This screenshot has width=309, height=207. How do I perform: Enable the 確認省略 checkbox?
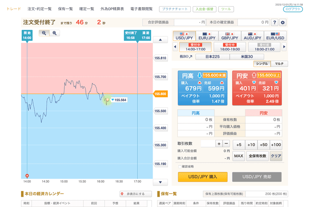click(180, 166)
